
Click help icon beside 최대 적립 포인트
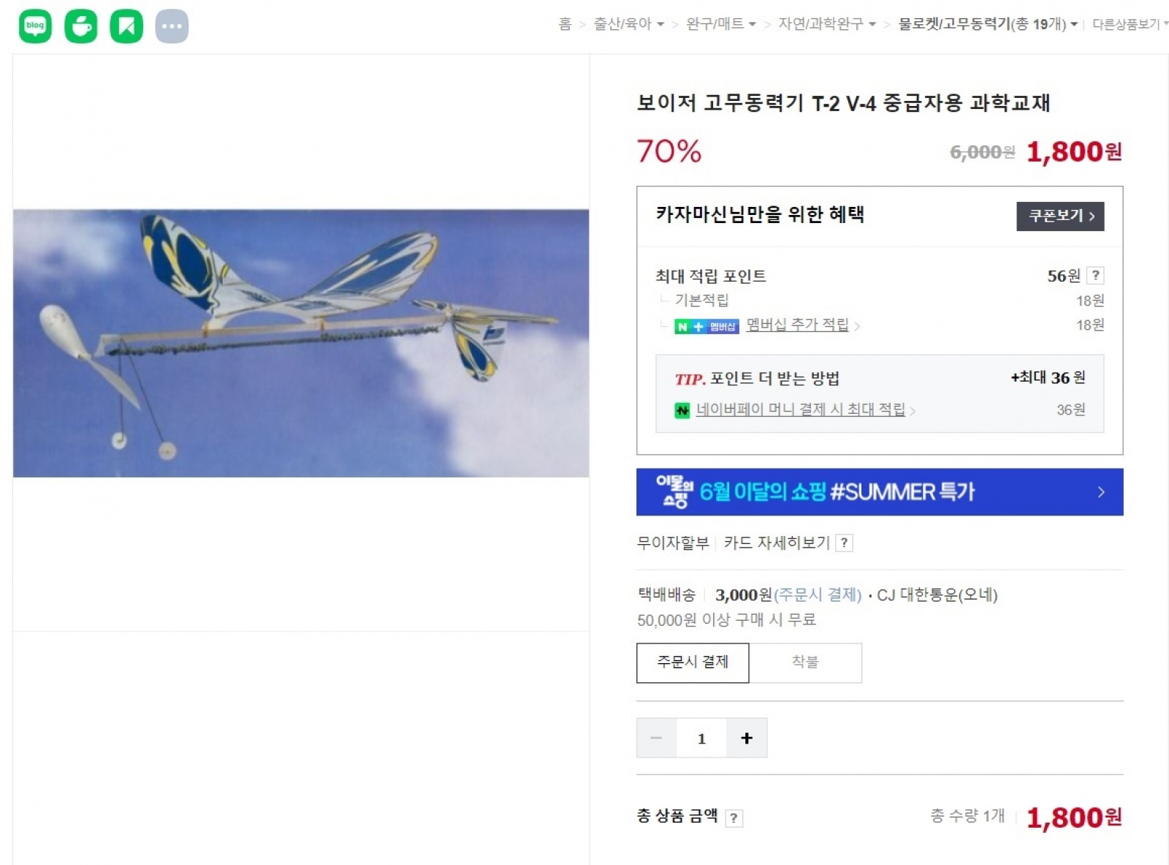pyautogui.click(x=1095, y=276)
